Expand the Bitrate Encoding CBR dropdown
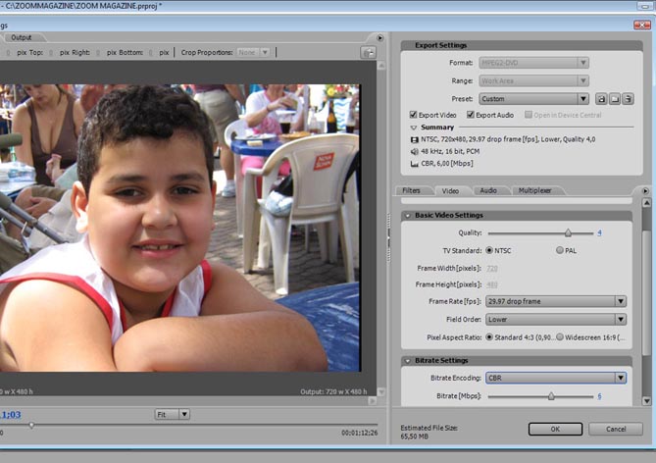This screenshot has width=656, height=463. pos(555,378)
